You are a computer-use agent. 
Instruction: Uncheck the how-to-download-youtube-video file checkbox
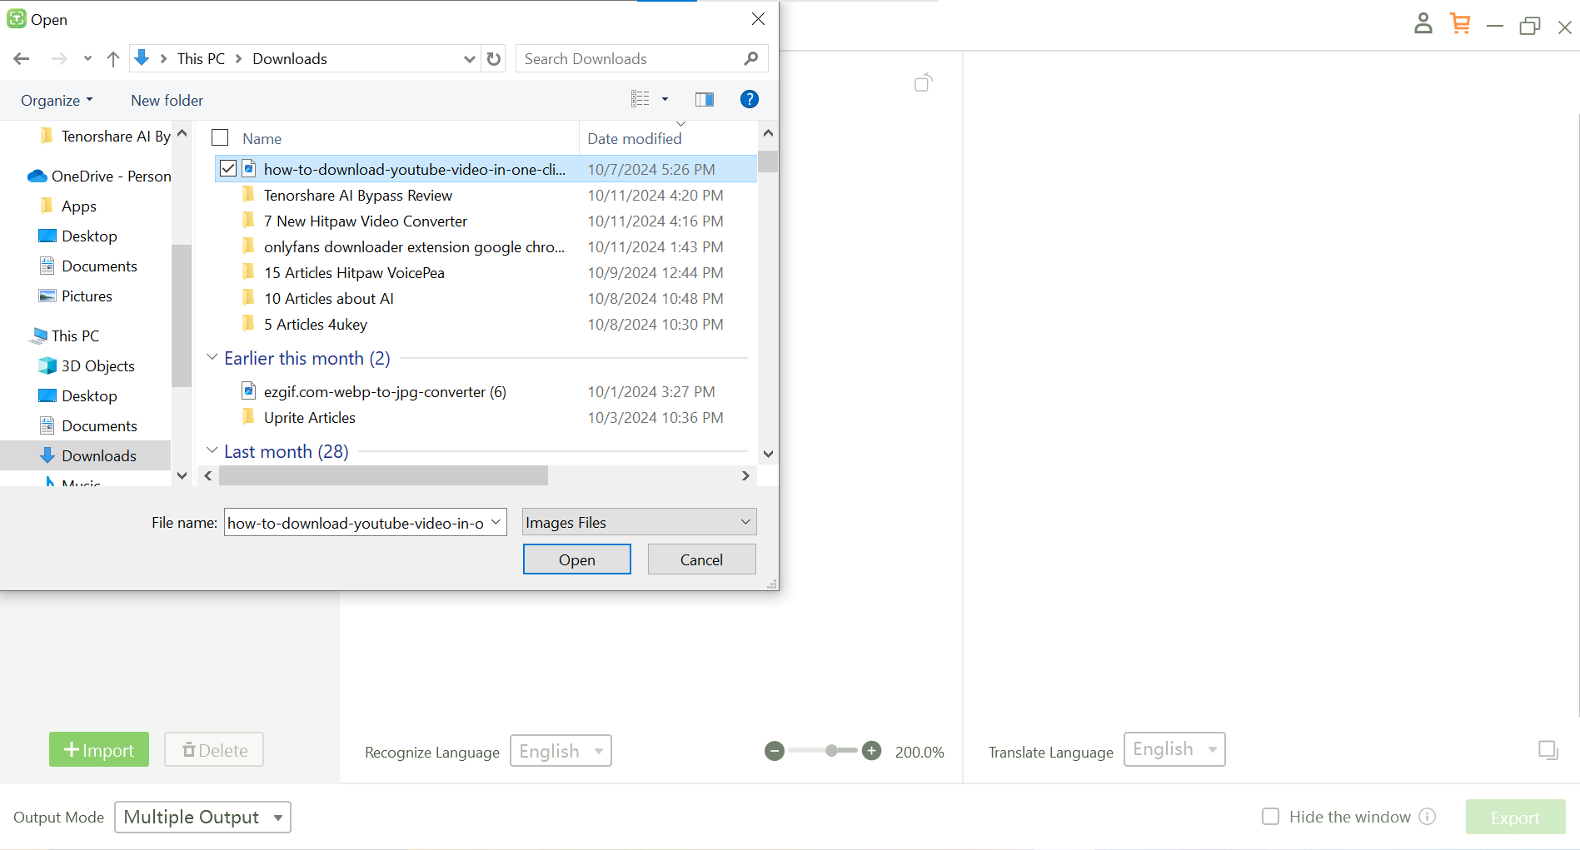pyautogui.click(x=227, y=168)
